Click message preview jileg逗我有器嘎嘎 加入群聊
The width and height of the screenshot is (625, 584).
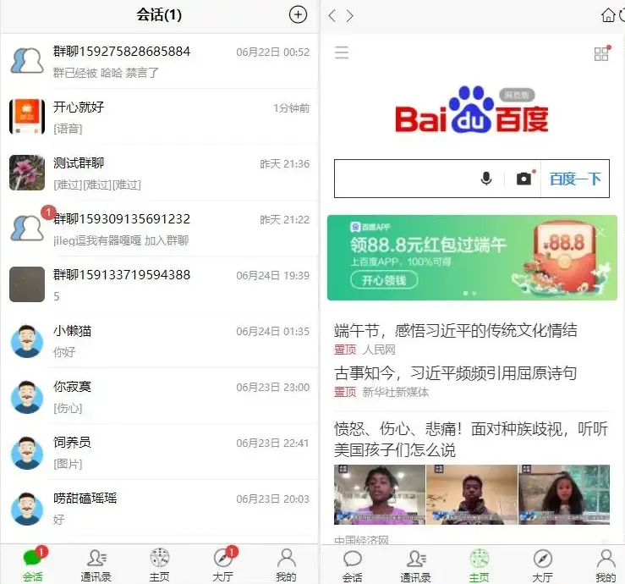point(121,240)
